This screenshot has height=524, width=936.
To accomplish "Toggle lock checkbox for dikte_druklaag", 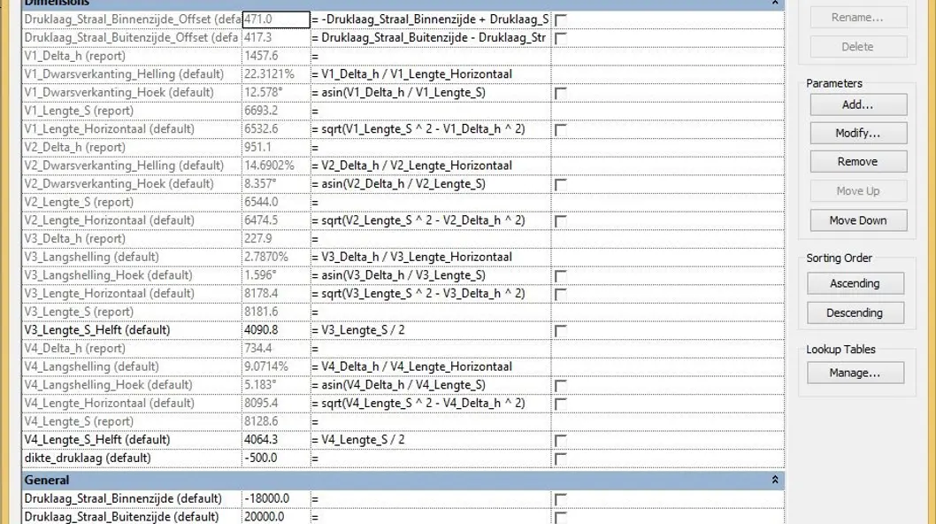I will tap(560, 459).
